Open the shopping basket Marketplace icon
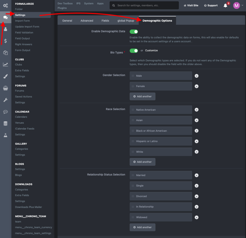 coord(5,88)
